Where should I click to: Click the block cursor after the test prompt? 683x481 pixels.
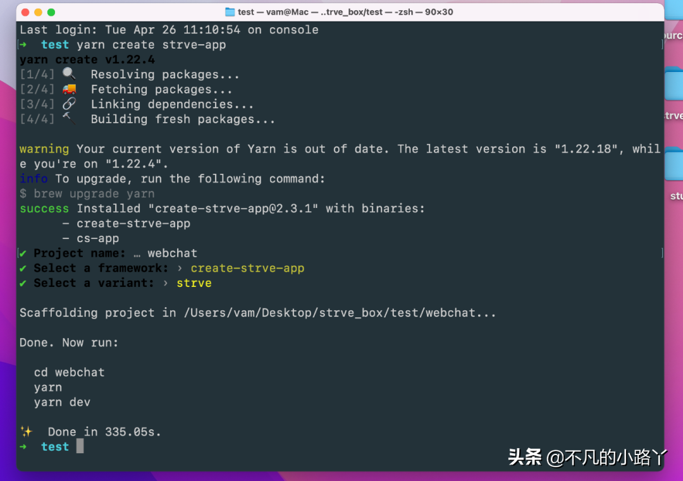pyautogui.click(x=78, y=446)
